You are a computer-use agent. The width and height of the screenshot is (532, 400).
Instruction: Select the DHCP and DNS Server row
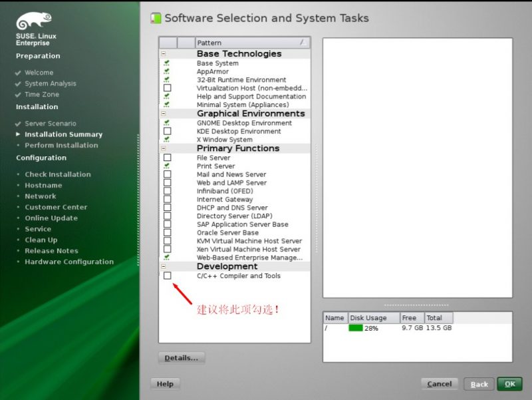232,208
